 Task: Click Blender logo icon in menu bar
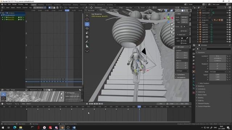[x=2, y=4]
